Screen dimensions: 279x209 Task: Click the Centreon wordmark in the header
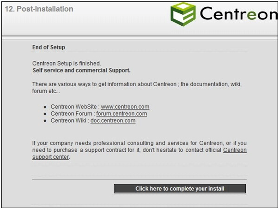[239, 13]
